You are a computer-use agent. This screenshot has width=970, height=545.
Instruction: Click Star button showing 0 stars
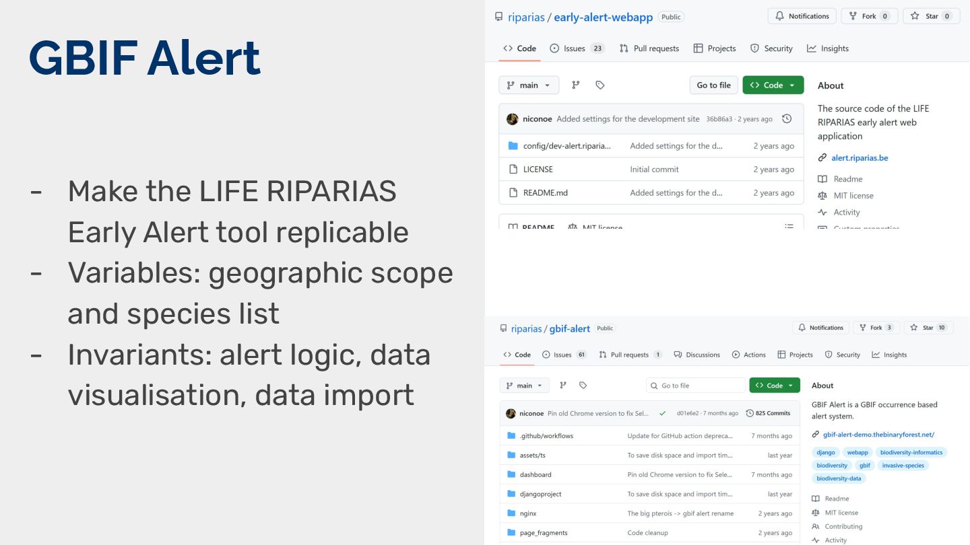tap(932, 16)
